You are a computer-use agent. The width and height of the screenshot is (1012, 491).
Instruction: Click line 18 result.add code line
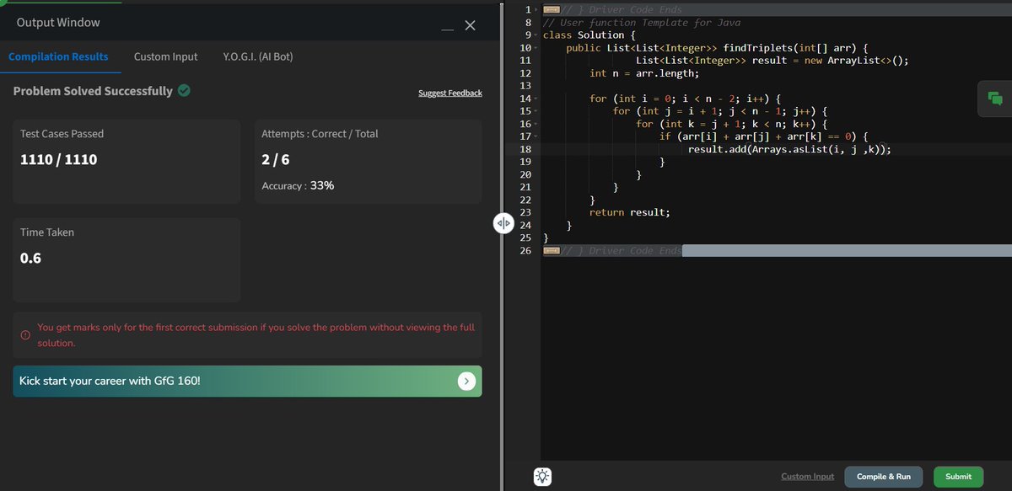(789, 149)
